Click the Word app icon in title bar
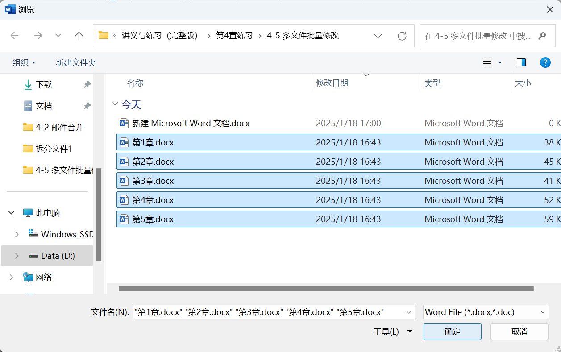This screenshot has width=561, height=352. point(10,9)
